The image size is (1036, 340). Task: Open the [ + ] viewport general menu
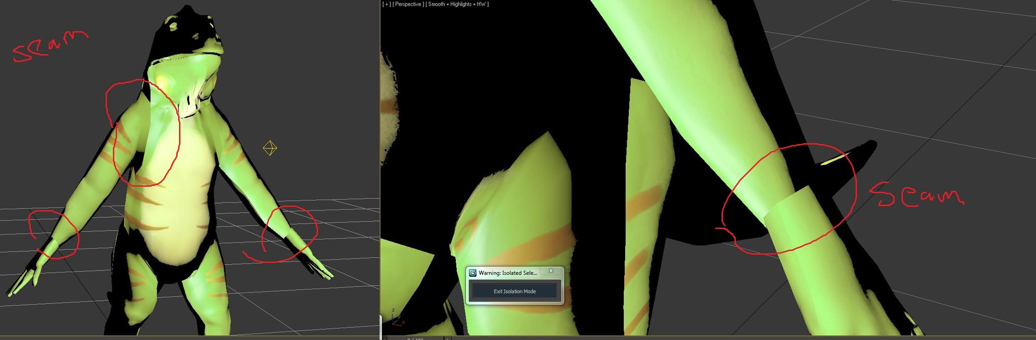point(387,4)
